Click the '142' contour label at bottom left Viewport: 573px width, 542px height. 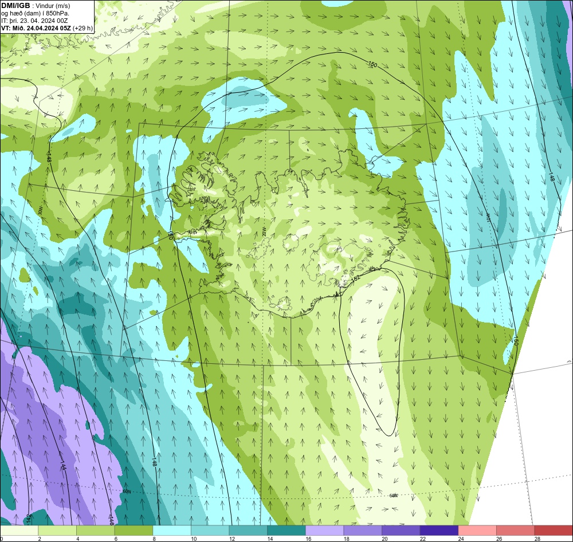pos(29,519)
